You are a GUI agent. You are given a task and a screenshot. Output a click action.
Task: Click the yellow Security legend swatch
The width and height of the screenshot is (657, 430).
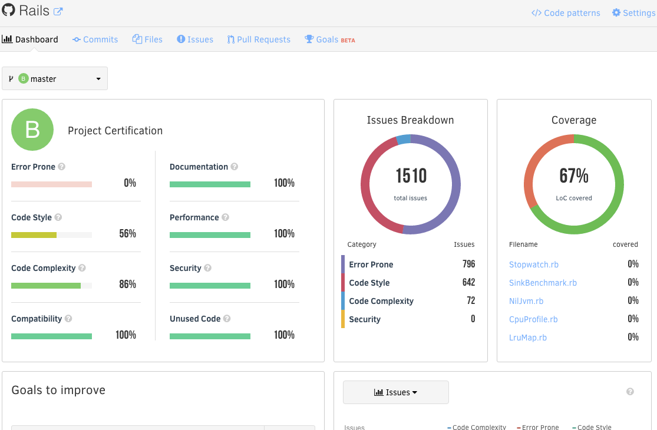point(343,319)
